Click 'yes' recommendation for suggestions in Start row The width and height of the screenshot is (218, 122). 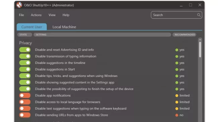point(182,70)
